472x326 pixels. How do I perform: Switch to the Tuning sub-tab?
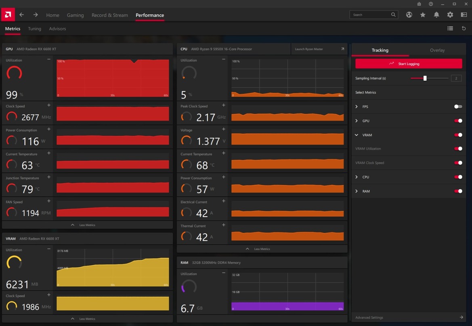(35, 29)
